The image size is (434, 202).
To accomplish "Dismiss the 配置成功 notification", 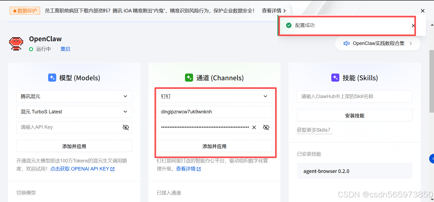I will point(413,26).
